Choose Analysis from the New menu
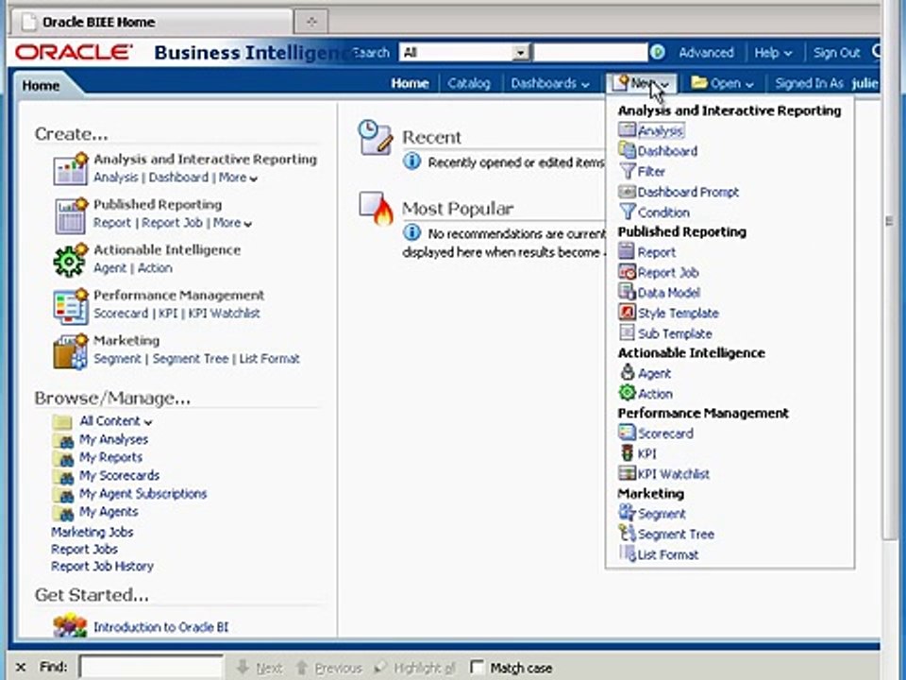 point(660,130)
